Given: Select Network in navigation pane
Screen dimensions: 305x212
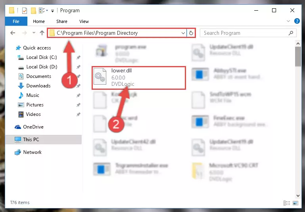Looking at the screenshot, I should tap(28, 152).
